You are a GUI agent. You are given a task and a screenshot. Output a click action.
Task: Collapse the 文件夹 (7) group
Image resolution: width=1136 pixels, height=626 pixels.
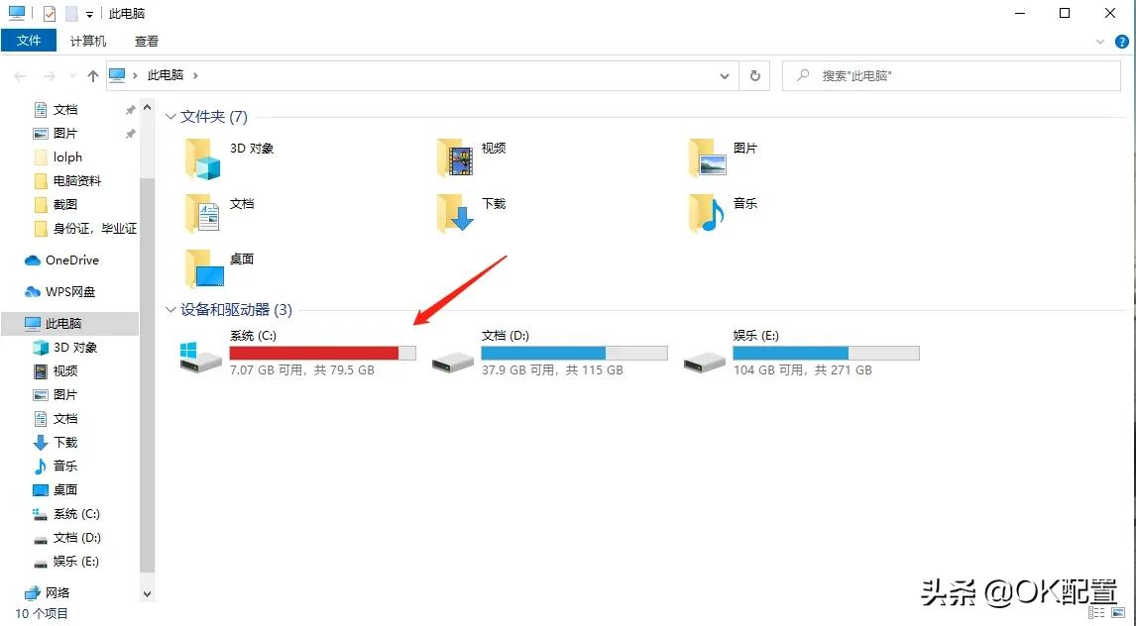point(170,117)
